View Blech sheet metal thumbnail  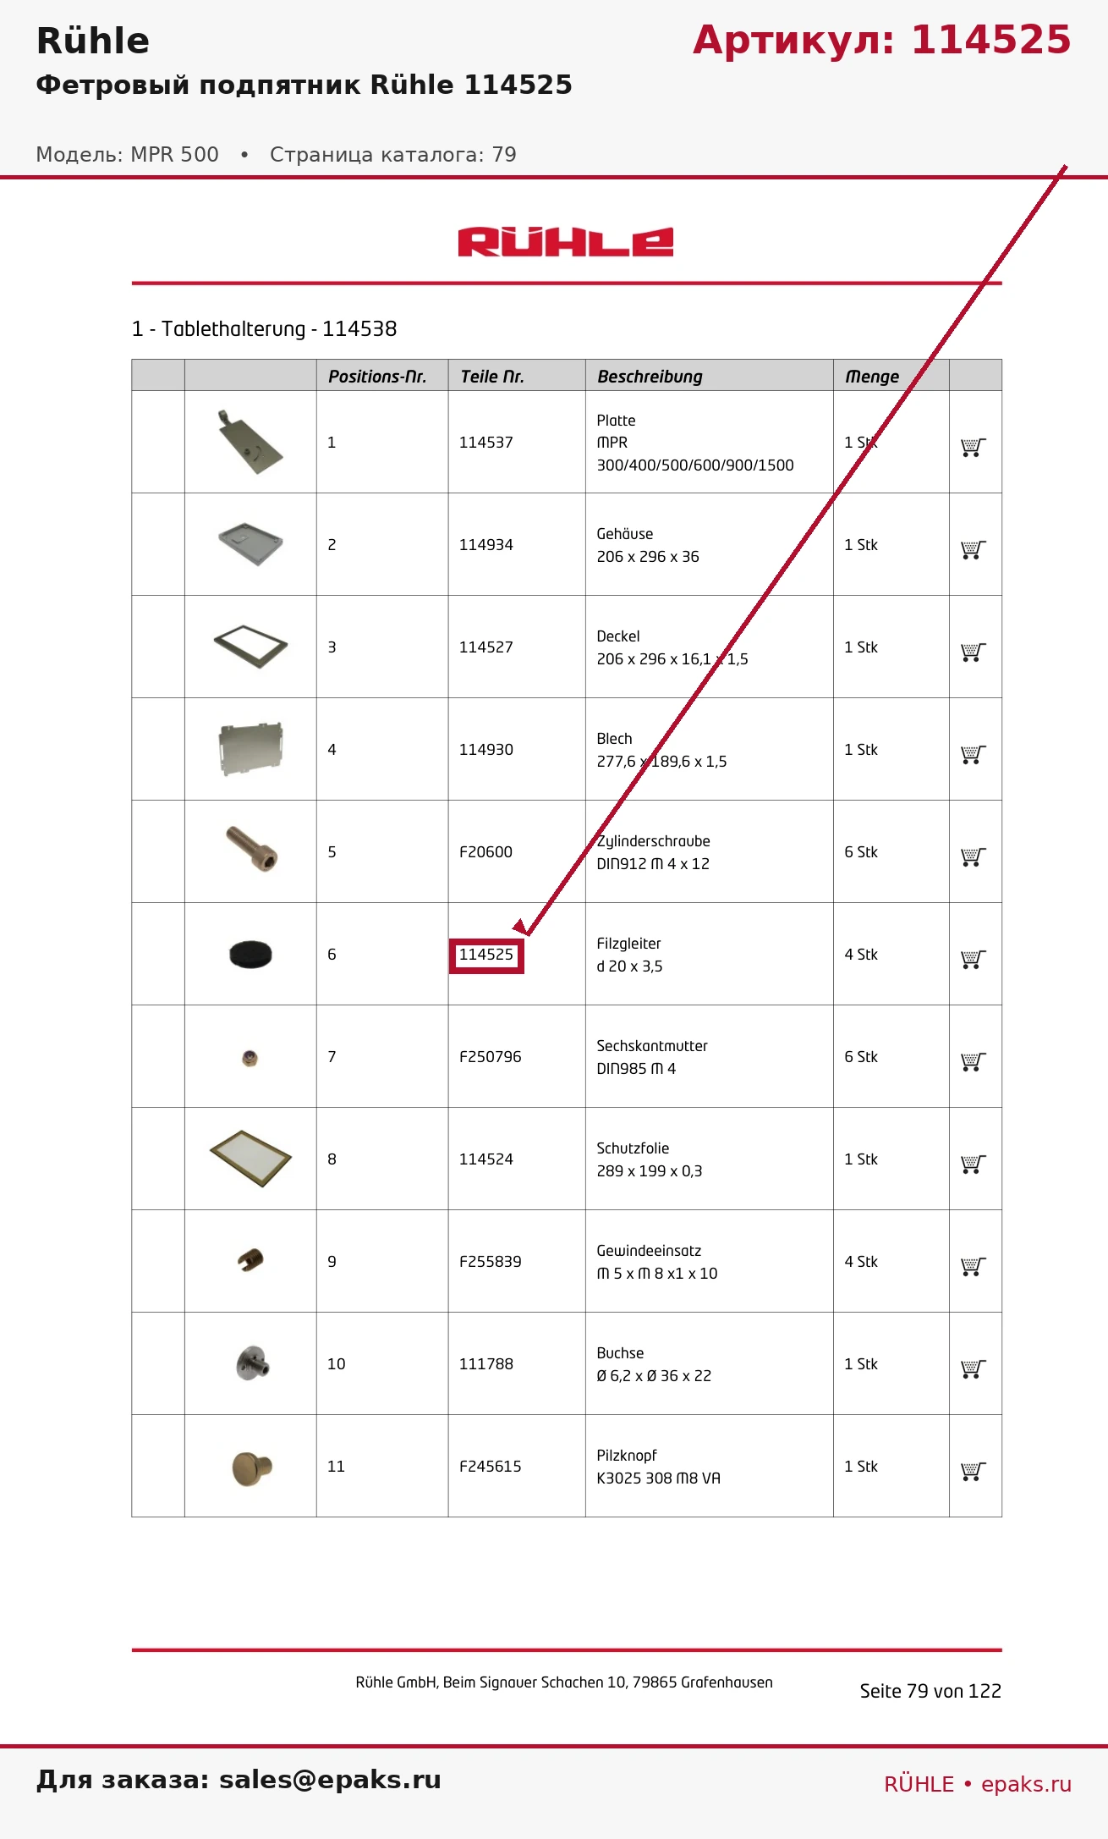(250, 749)
